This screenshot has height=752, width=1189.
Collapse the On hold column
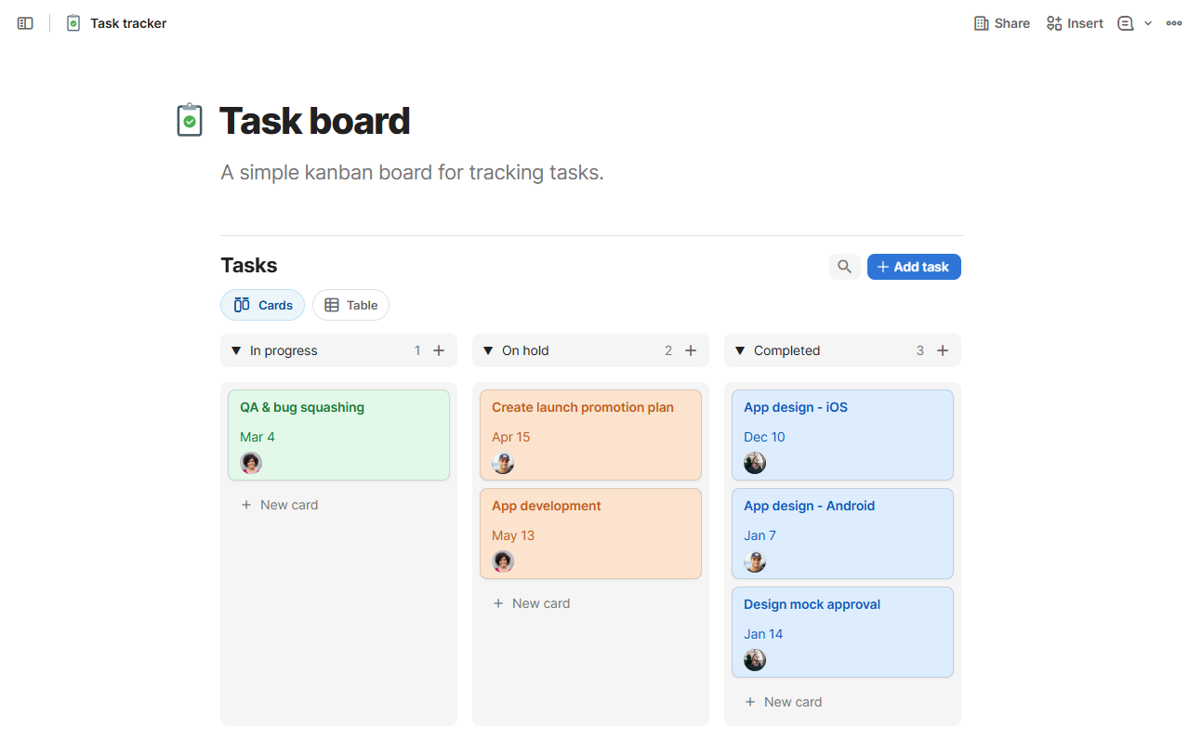tap(487, 350)
